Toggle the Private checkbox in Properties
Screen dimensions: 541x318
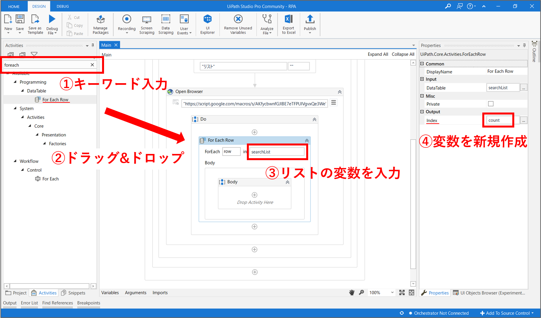[490, 104]
